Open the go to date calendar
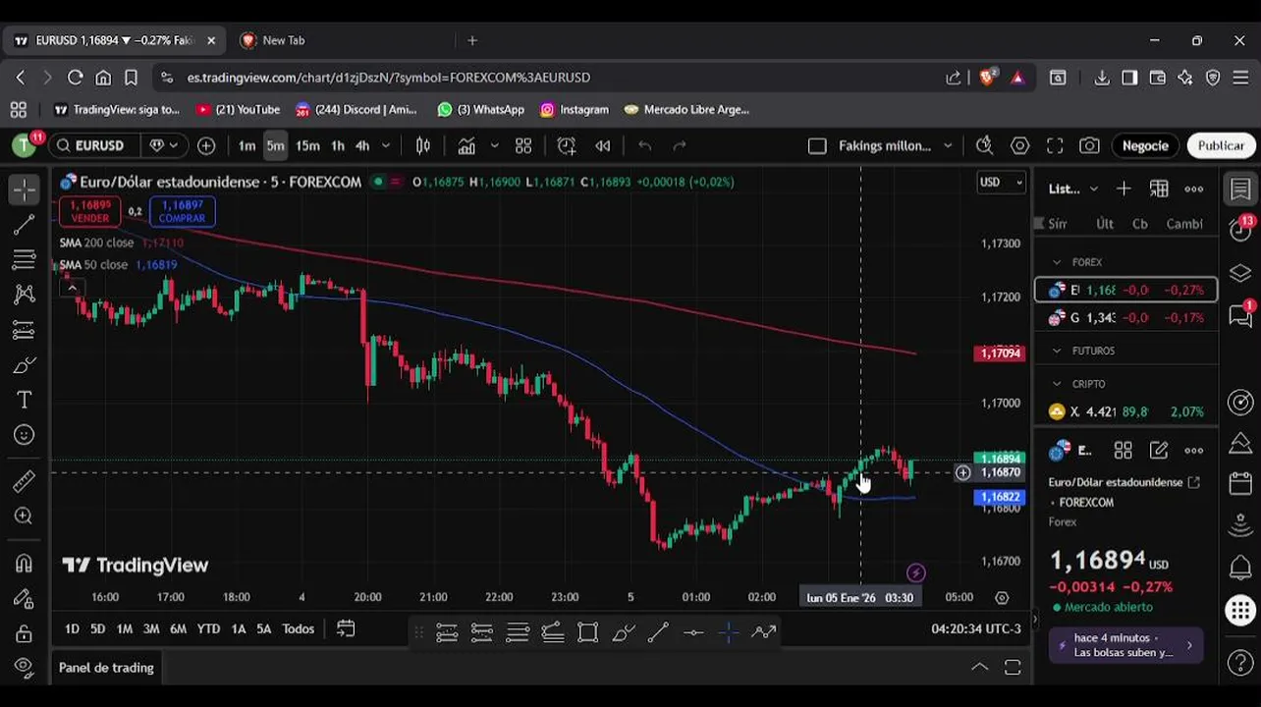Screen dimensions: 1261x707 346,628
